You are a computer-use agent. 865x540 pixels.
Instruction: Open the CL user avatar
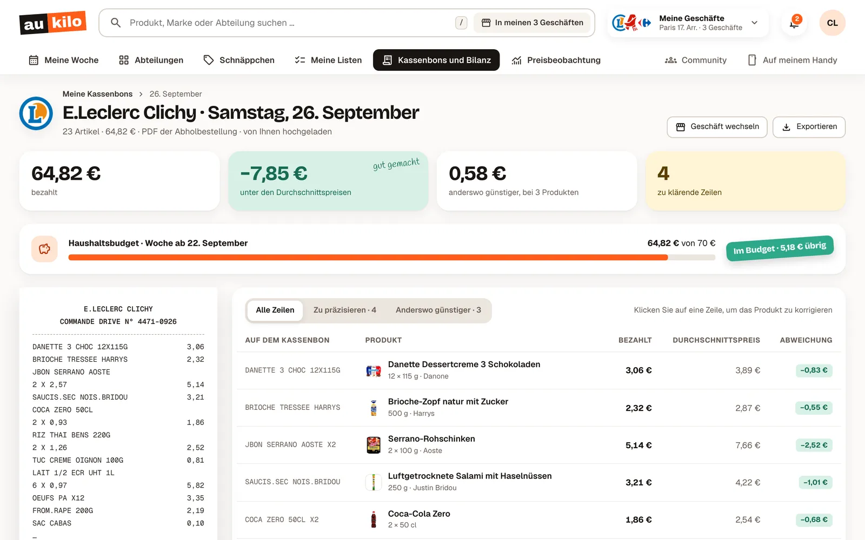click(x=832, y=23)
